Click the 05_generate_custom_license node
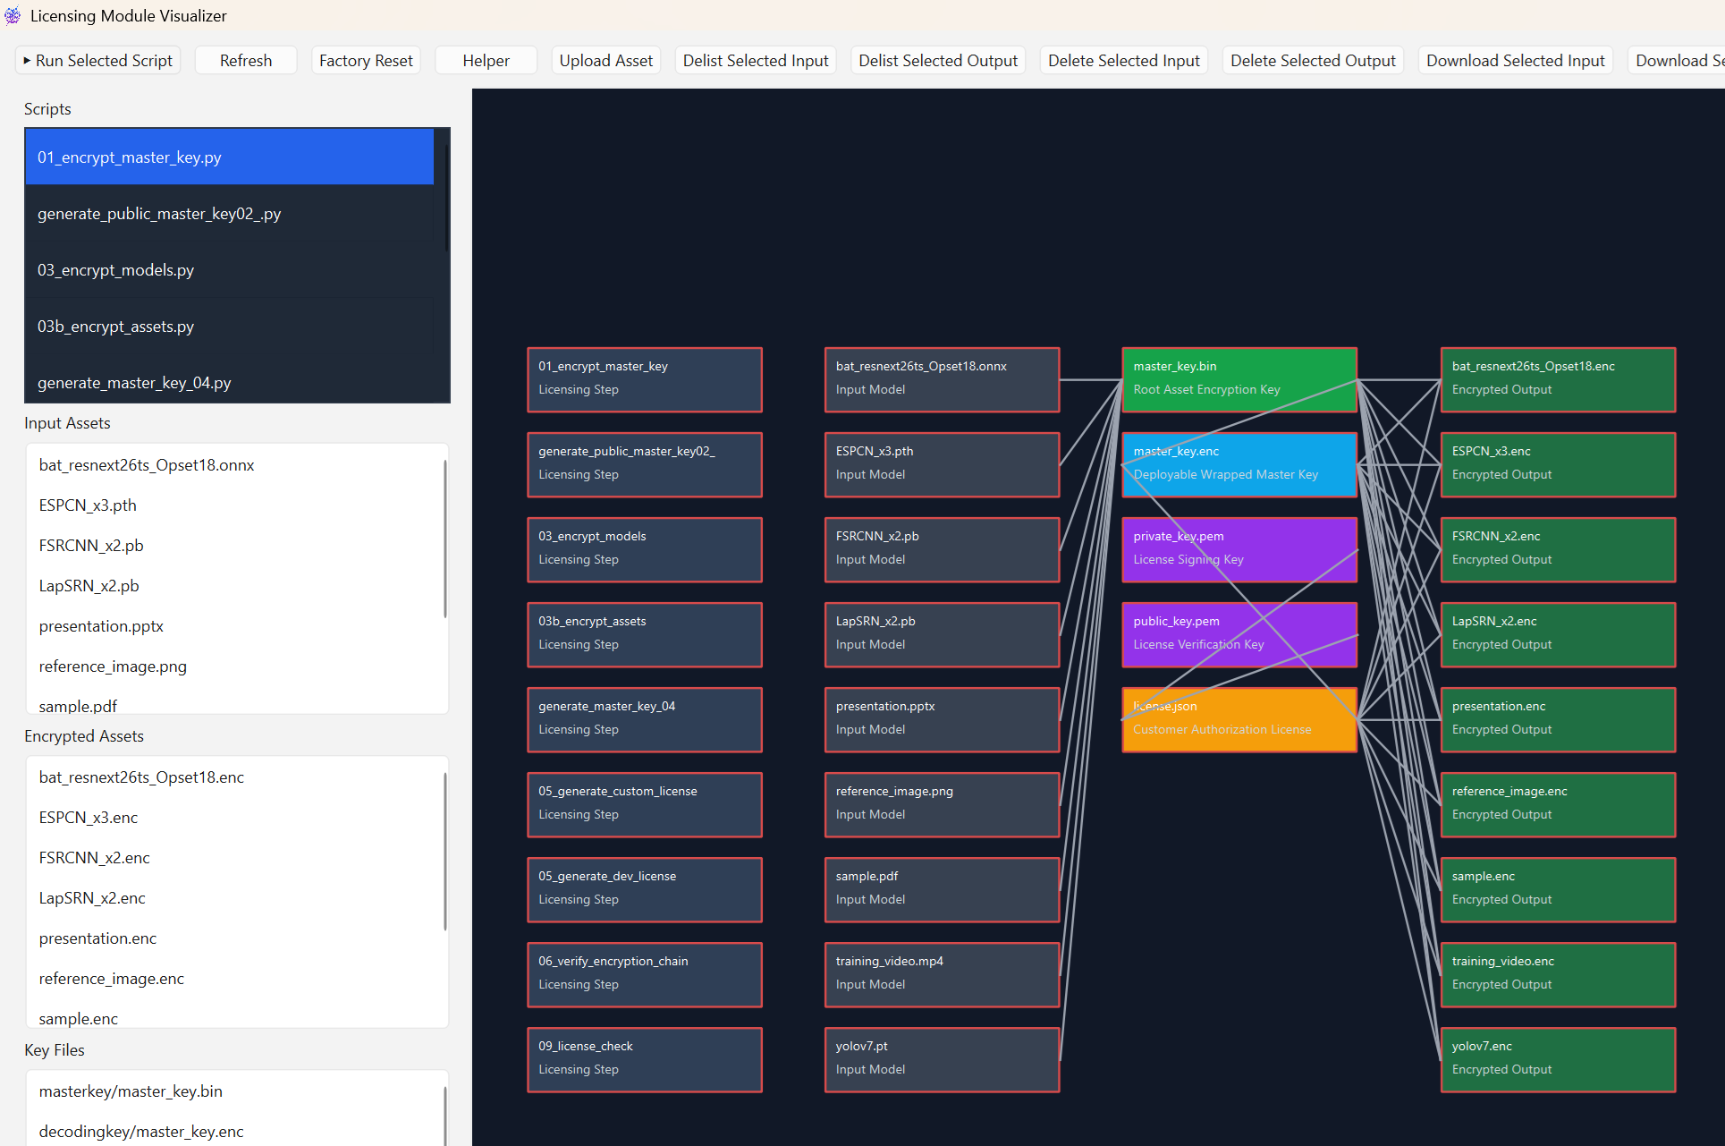The width and height of the screenshot is (1725, 1146). pos(645,804)
